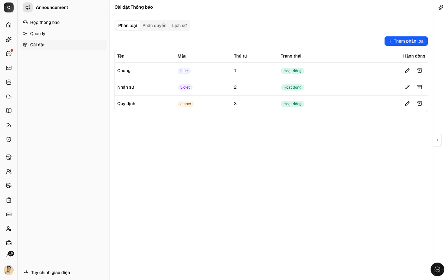Click the user avatar photo
This screenshot has height=280, width=448.
pyautogui.click(x=9, y=270)
